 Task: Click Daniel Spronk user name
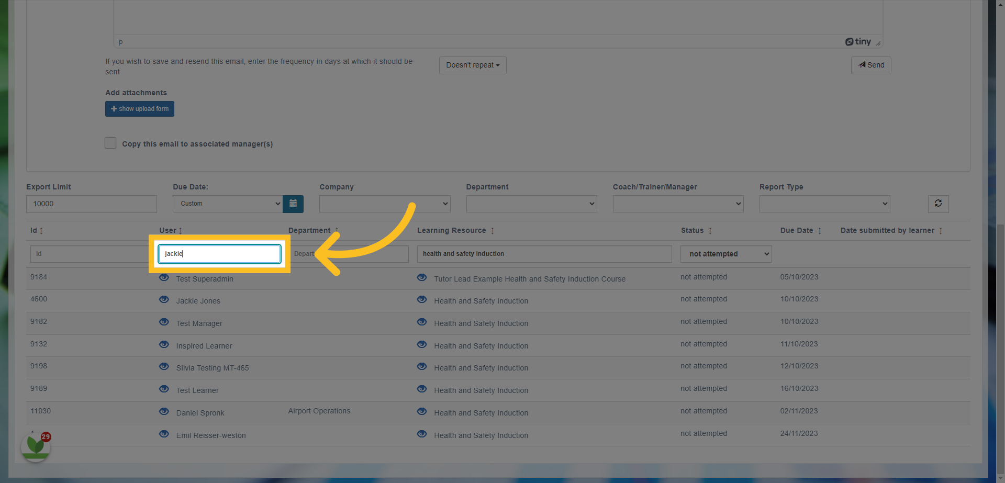[200, 413]
